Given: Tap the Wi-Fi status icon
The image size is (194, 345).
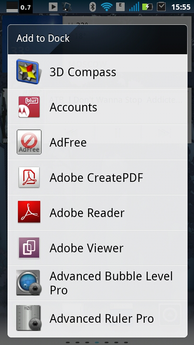Looking at the screenshot, I should 107,7.
